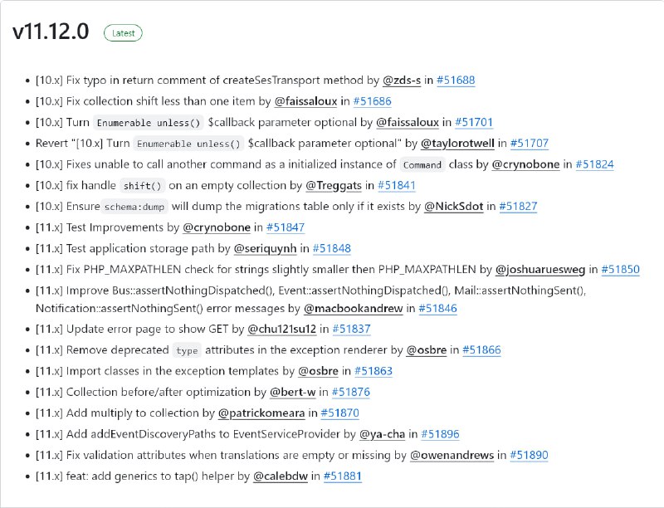Open pull request #51890 link

(529, 455)
